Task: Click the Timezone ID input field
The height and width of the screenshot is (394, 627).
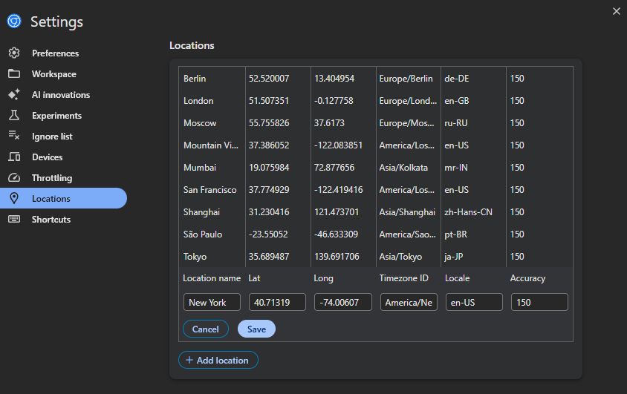Action: (x=409, y=302)
